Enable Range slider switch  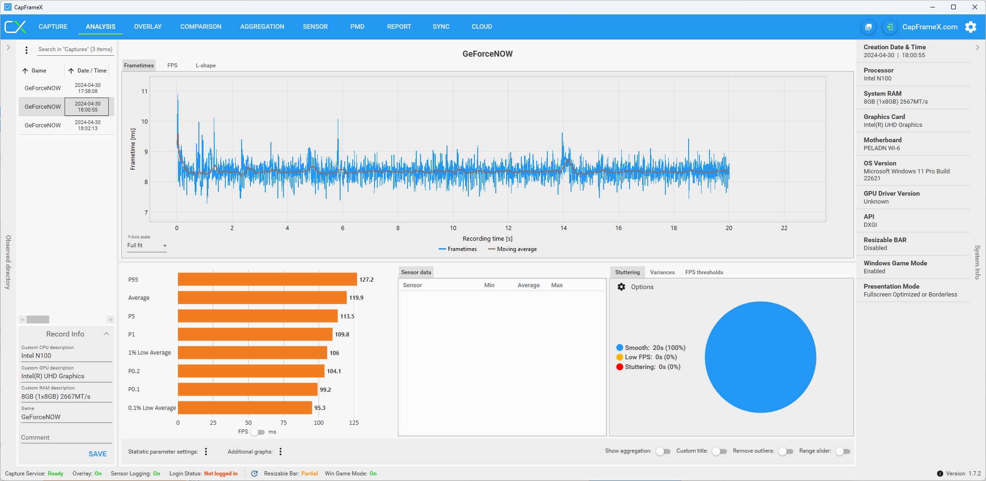click(x=843, y=451)
